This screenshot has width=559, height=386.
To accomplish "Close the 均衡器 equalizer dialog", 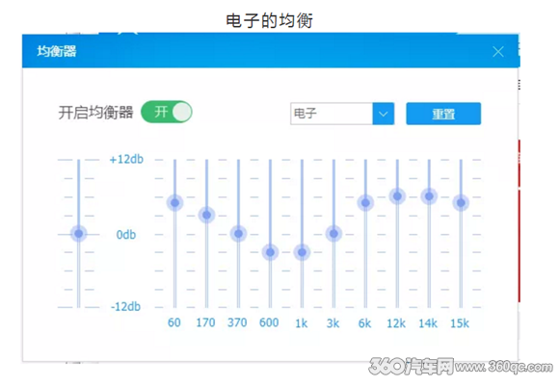I will click(498, 52).
